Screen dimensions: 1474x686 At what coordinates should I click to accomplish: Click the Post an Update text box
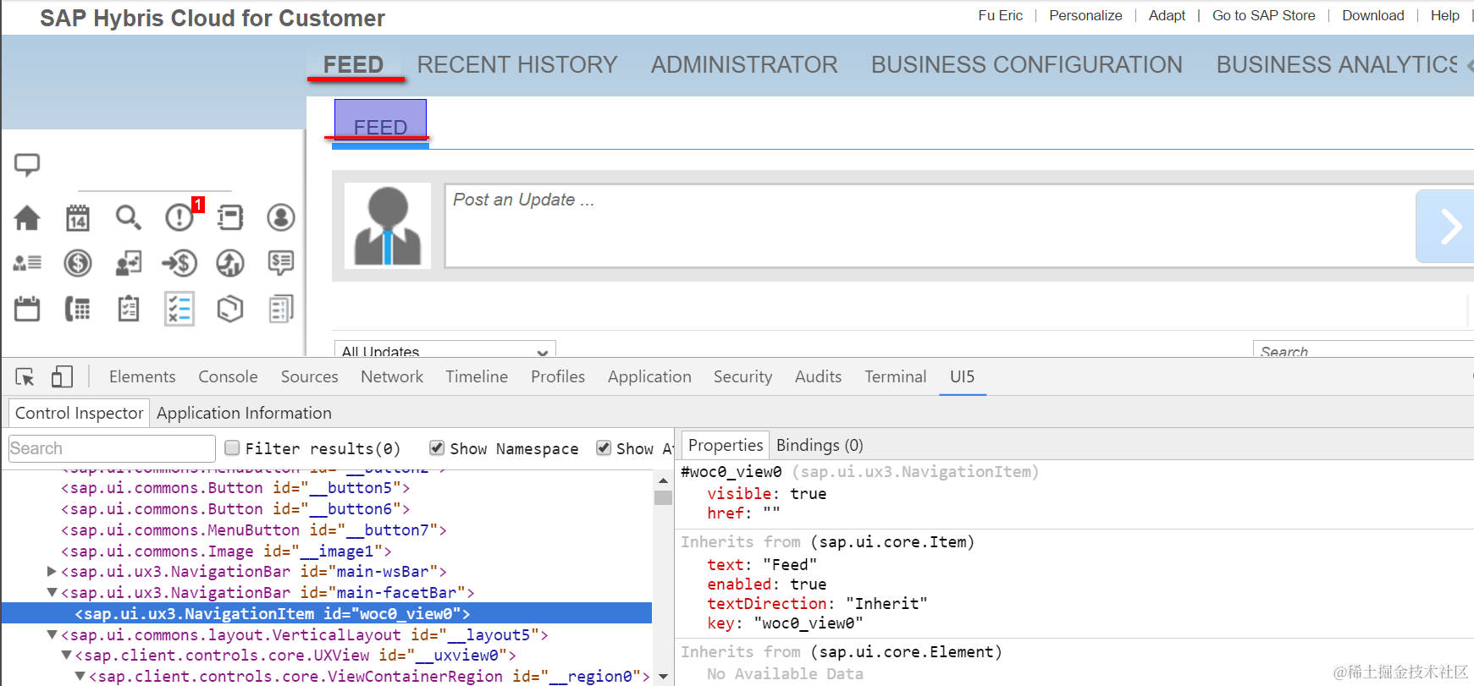(930, 226)
